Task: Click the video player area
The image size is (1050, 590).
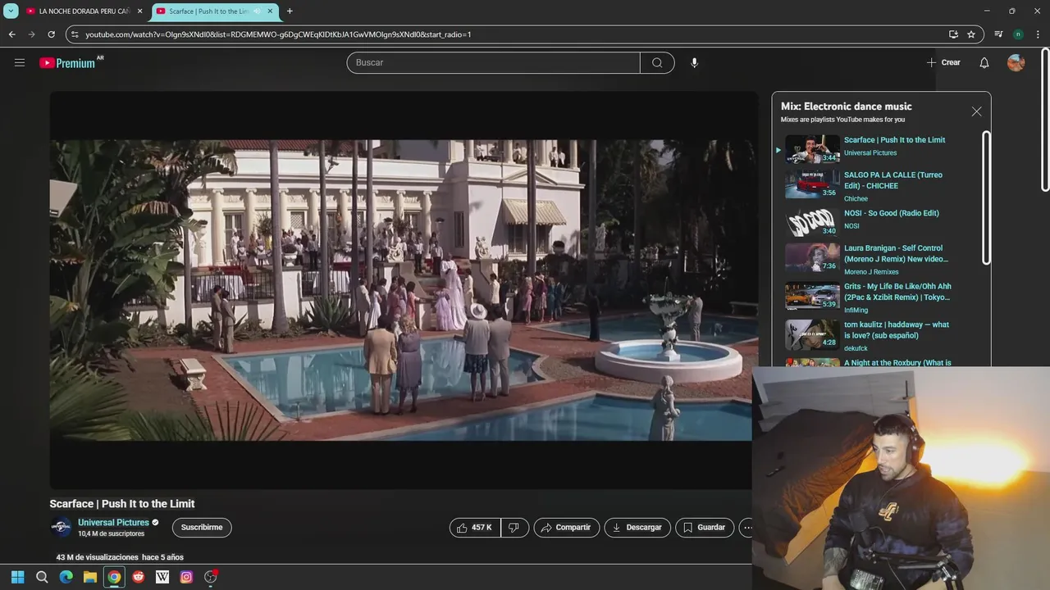Action: (x=404, y=290)
